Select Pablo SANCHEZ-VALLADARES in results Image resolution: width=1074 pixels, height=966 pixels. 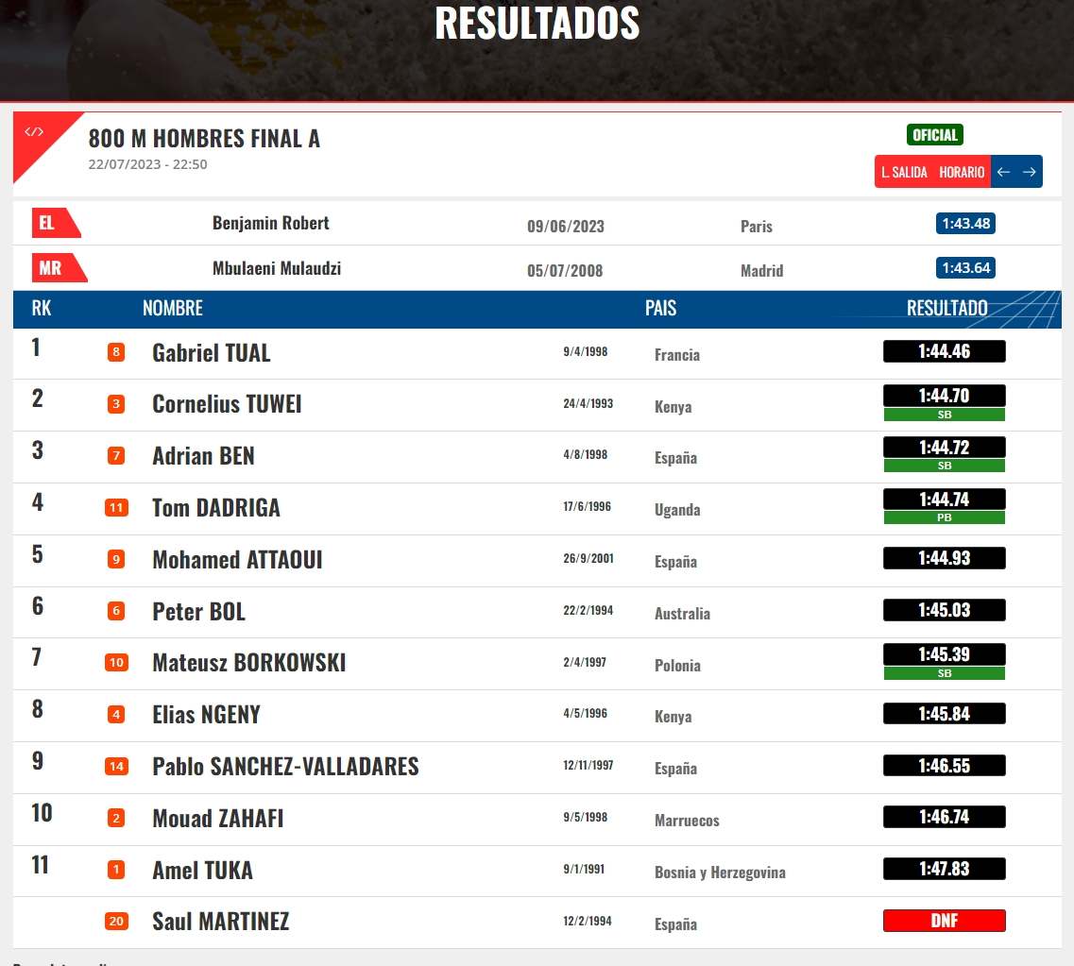pyautogui.click(x=285, y=766)
